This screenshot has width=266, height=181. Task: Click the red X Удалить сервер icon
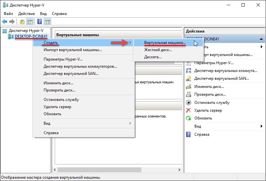tap(189, 110)
